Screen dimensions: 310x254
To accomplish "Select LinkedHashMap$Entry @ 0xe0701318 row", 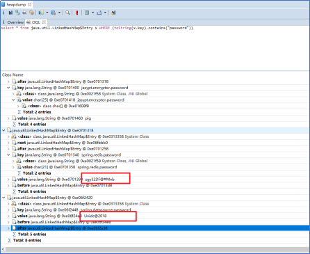I will 155,130.
